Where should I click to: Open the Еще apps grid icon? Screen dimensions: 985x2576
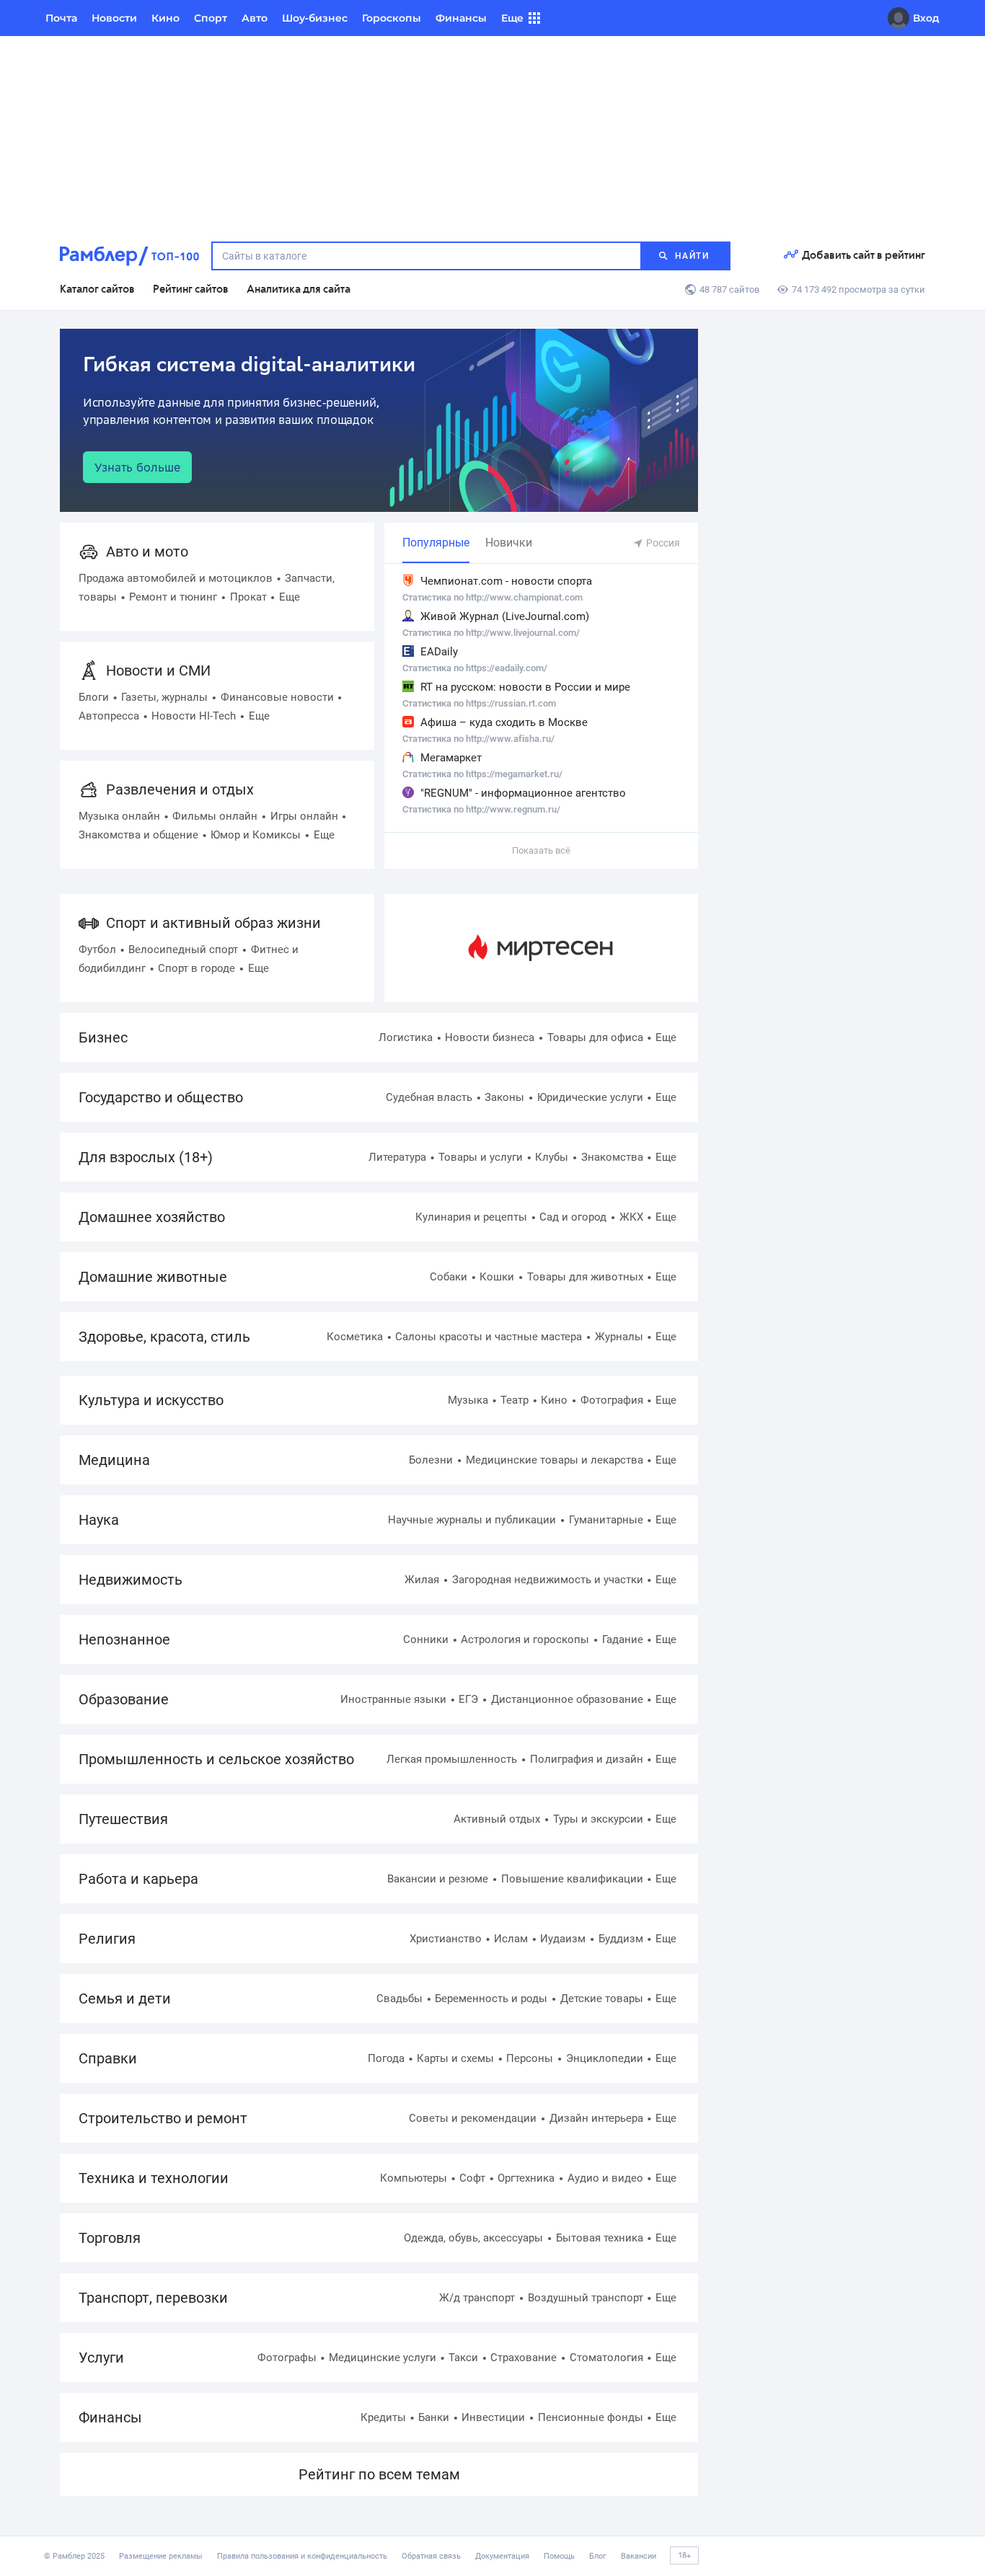click(x=534, y=18)
